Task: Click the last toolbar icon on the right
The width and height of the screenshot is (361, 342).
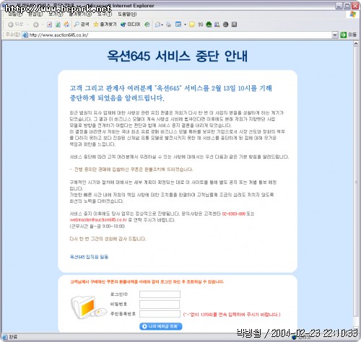Action: coord(234,25)
